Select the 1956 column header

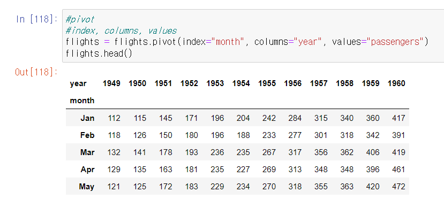tap(293, 83)
